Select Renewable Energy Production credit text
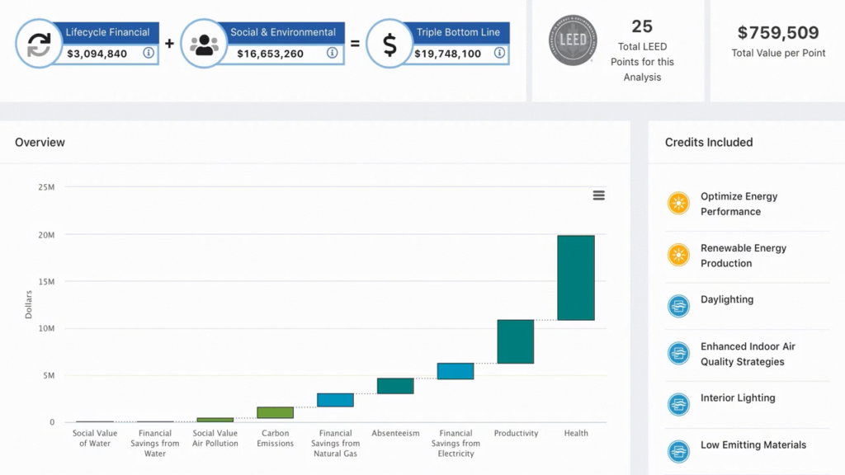Viewport: 845px width, 475px height. click(744, 256)
